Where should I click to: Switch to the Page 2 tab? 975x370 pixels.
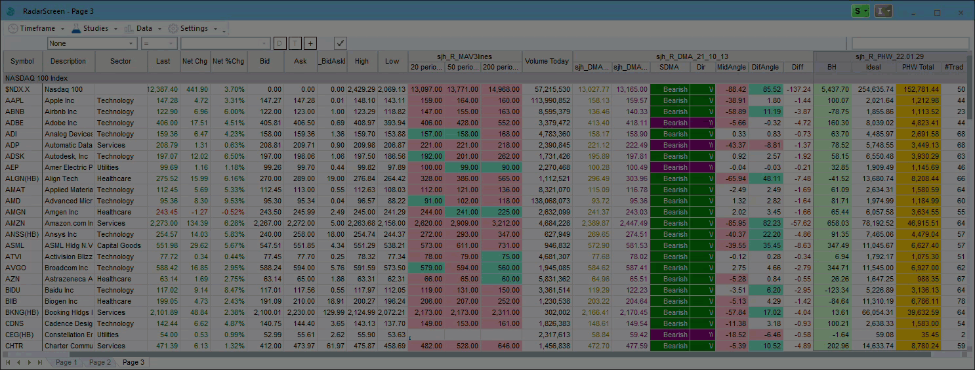pos(100,362)
